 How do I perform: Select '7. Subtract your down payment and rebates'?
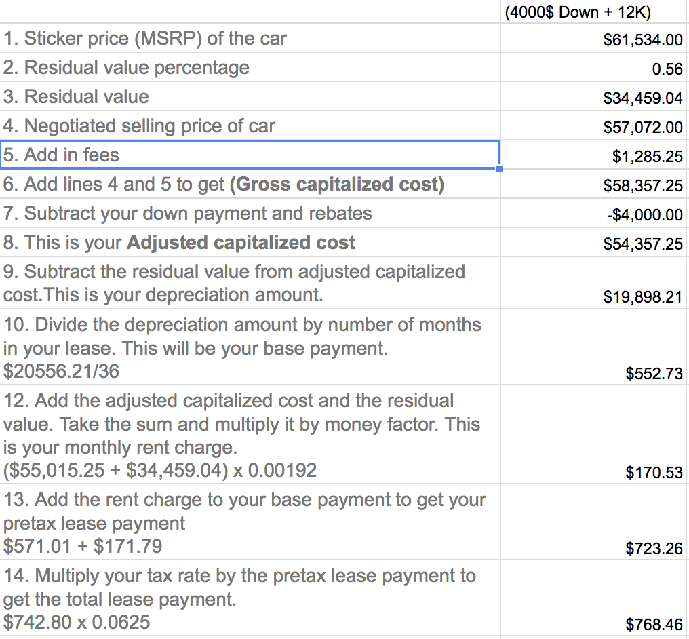point(250,213)
